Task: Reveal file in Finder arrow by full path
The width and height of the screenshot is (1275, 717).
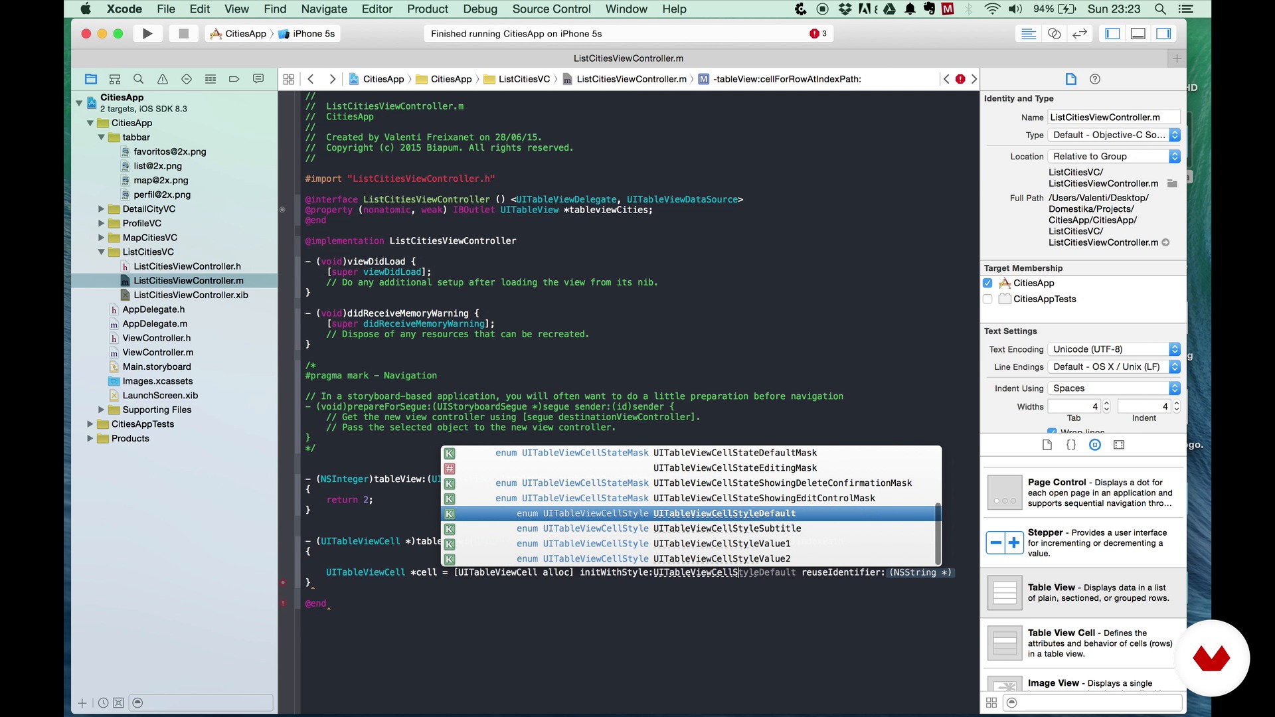Action: [1165, 242]
